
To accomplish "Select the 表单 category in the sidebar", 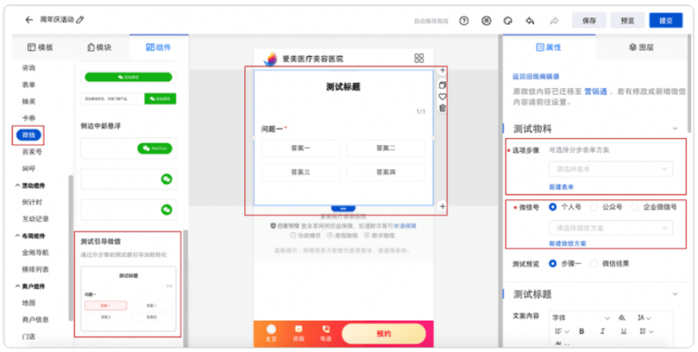I will (x=29, y=85).
